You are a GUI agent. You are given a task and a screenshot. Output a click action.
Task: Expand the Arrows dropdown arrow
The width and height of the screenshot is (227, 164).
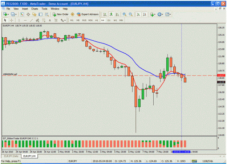point(65,20)
